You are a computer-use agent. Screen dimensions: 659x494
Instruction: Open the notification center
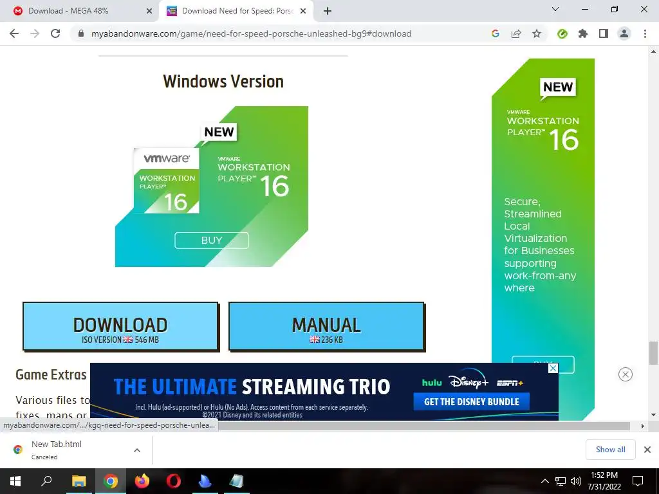tap(638, 481)
